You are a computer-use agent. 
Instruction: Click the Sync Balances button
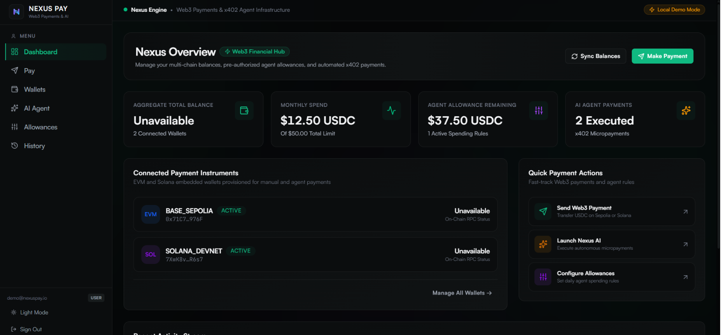pos(595,56)
